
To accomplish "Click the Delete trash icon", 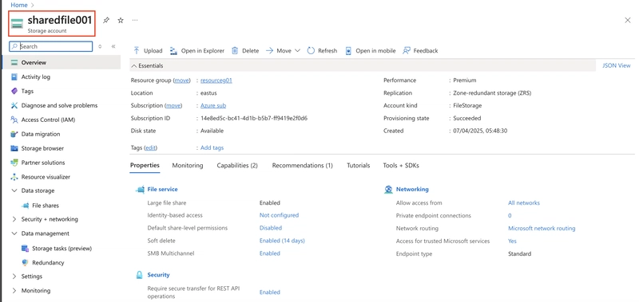I will 235,51.
